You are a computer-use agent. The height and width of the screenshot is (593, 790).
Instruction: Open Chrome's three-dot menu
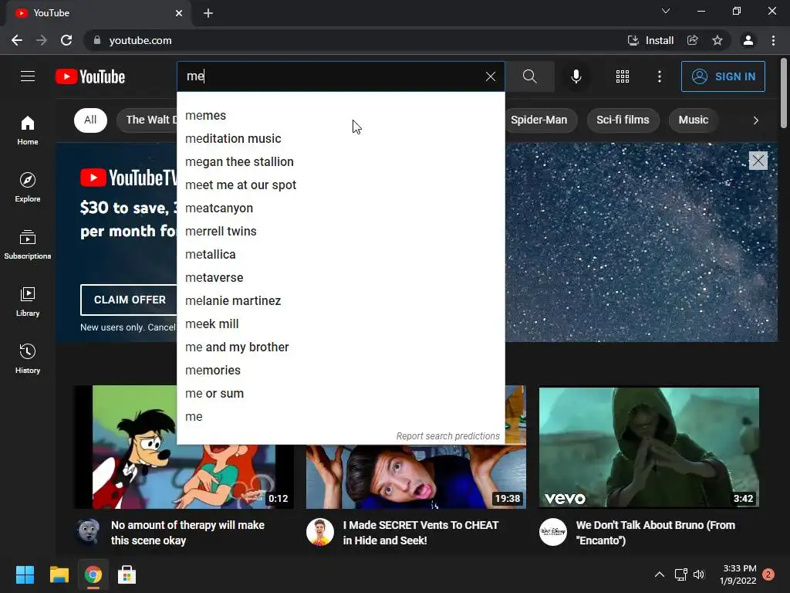[x=773, y=40]
